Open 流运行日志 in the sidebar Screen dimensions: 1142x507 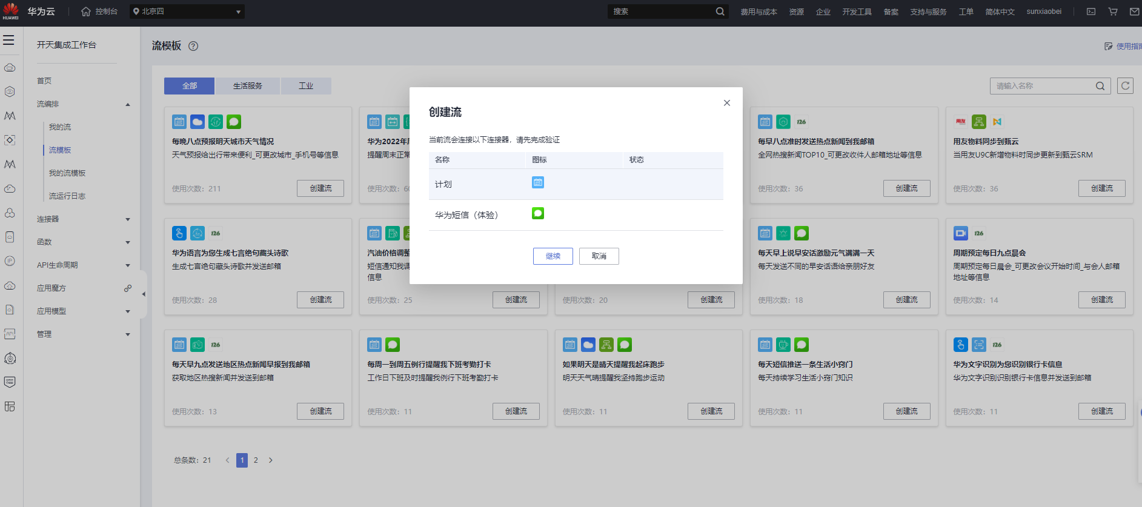(67, 196)
